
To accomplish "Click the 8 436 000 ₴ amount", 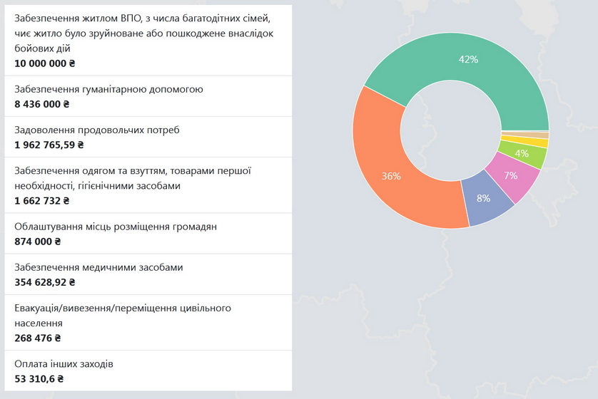I will pos(41,103).
